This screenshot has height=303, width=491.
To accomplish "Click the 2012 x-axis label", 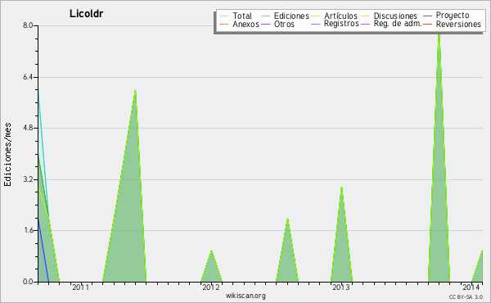I will (x=211, y=287).
